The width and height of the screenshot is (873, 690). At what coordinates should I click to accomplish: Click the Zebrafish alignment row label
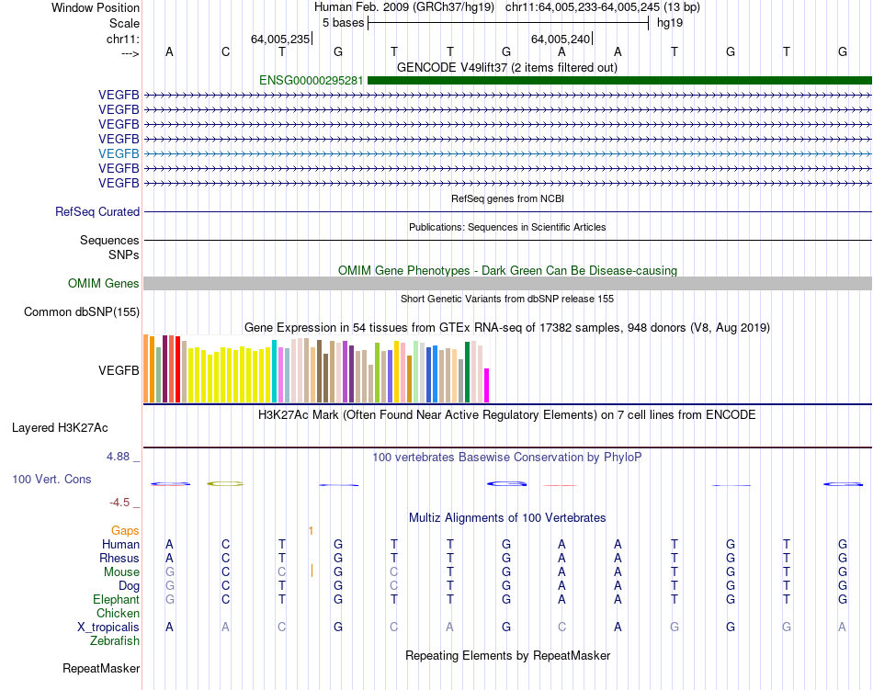(x=115, y=641)
